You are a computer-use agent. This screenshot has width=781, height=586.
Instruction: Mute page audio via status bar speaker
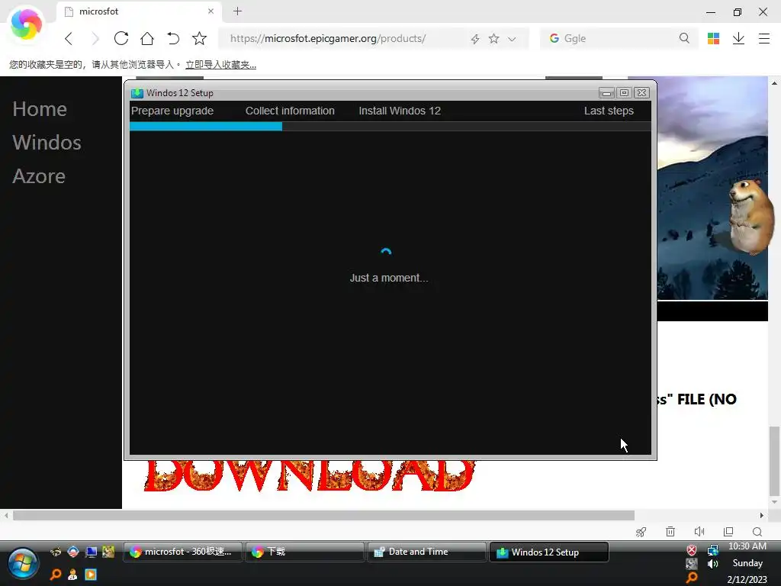point(699,532)
